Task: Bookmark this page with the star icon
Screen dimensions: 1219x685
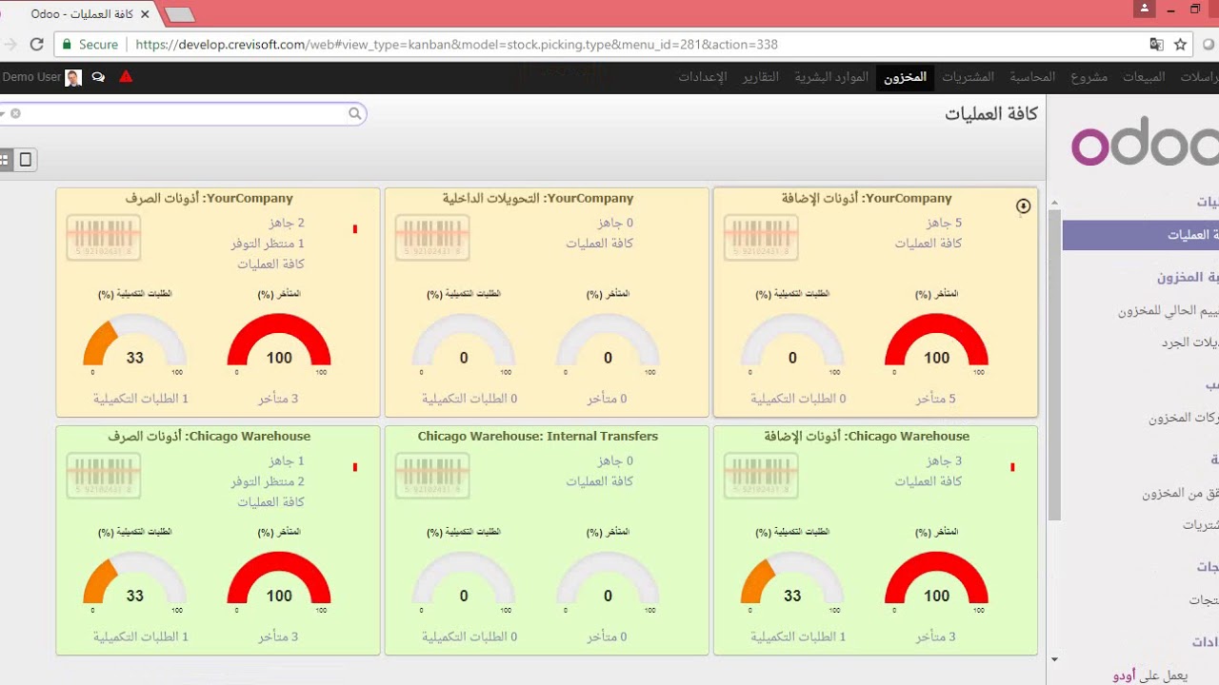Action: (1180, 44)
